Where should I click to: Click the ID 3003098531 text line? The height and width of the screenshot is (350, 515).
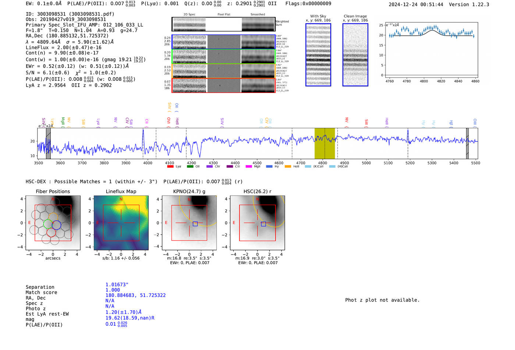click(x=70, y=14)
